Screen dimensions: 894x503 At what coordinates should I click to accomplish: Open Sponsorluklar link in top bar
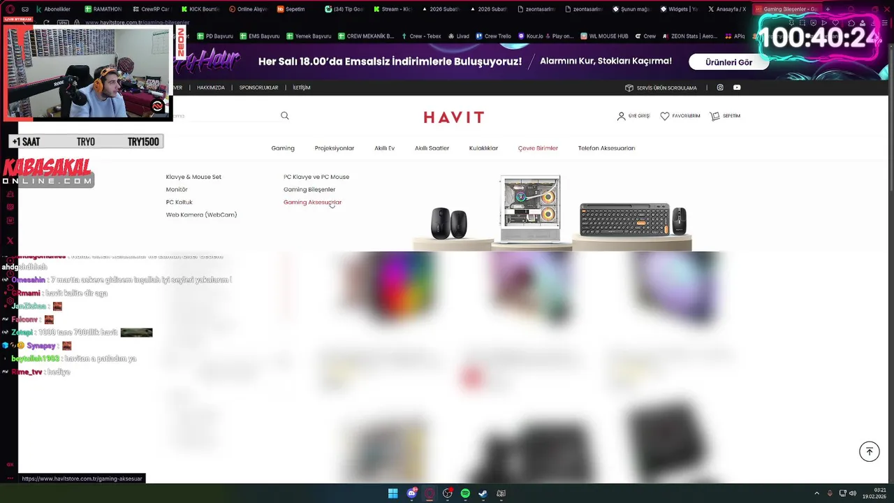pyautogui.click(x=258, y=88)
